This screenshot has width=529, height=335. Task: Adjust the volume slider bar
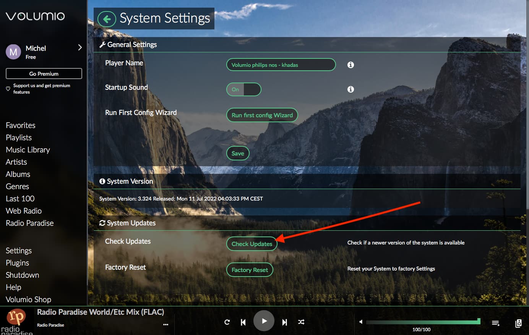(x=422, y=322)
